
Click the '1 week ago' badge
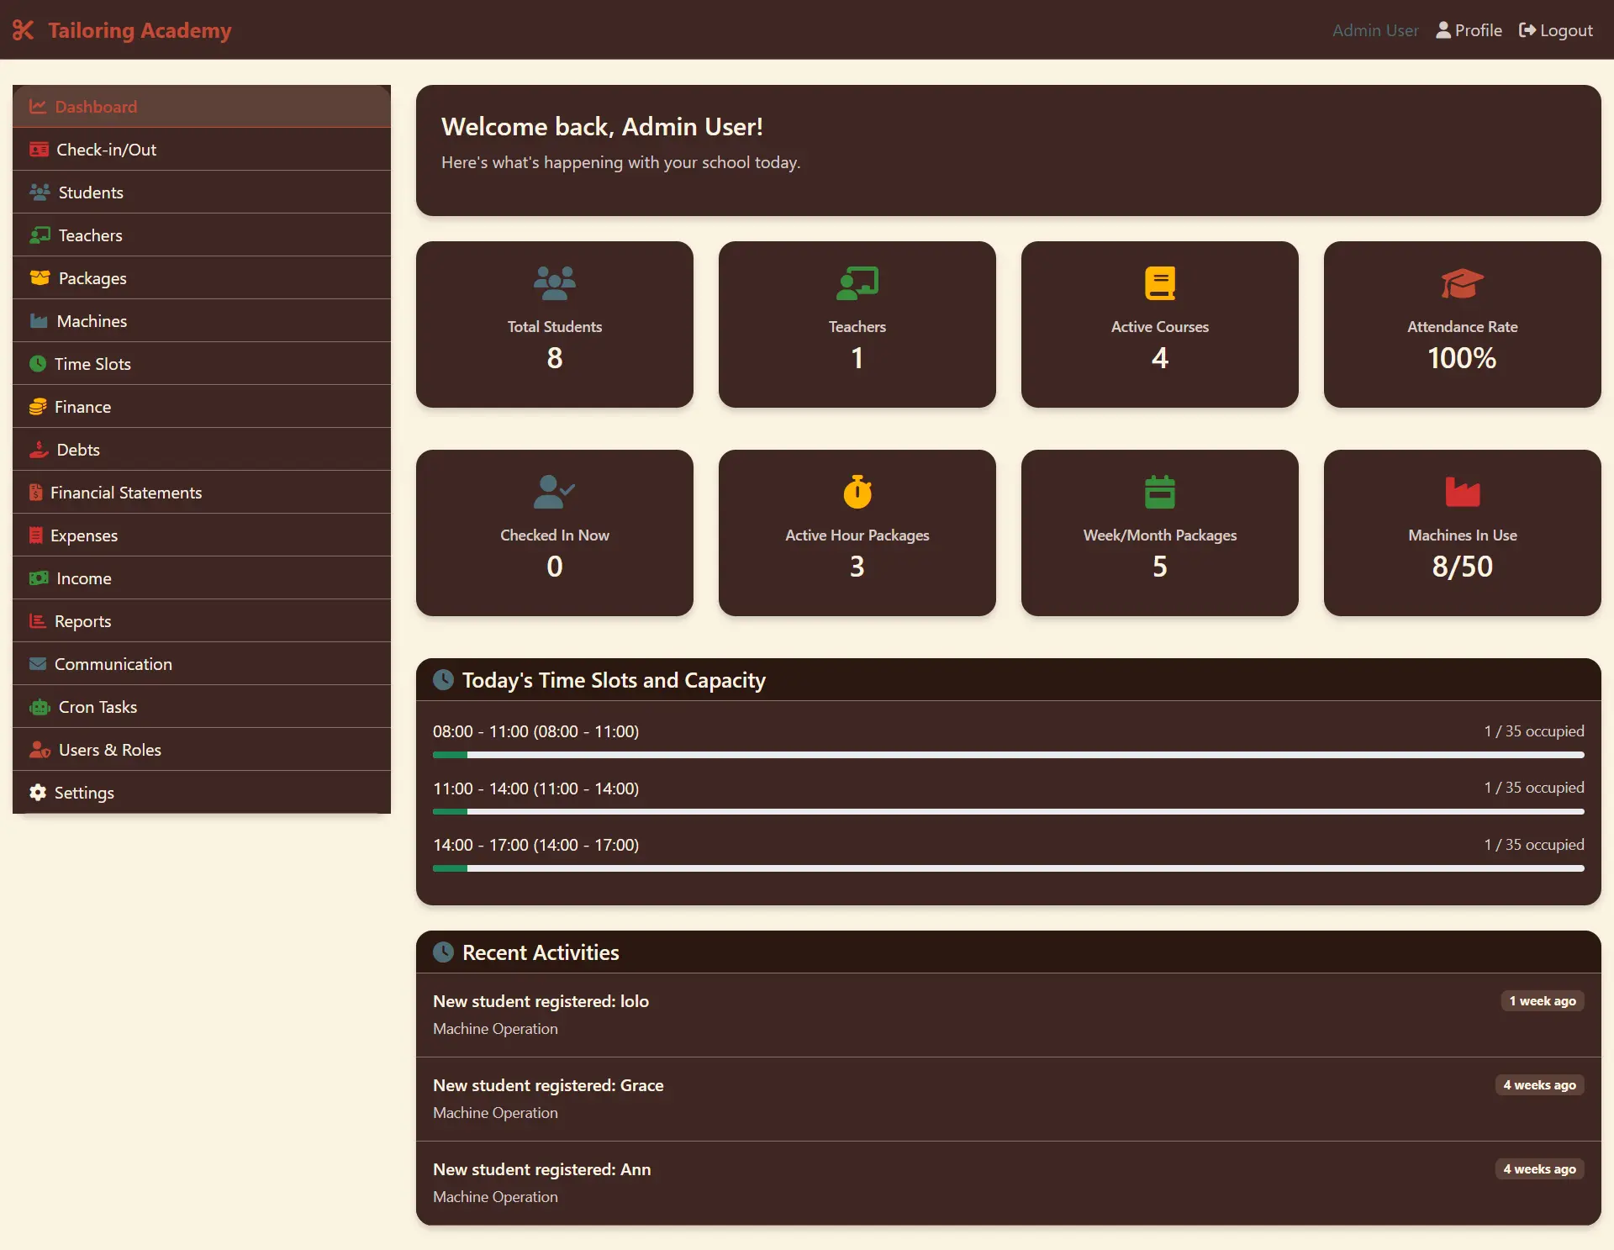coord(1543,1001)
